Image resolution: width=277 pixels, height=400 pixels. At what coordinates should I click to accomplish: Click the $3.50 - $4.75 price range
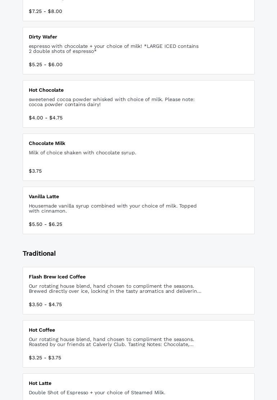[x=45, y=304]
